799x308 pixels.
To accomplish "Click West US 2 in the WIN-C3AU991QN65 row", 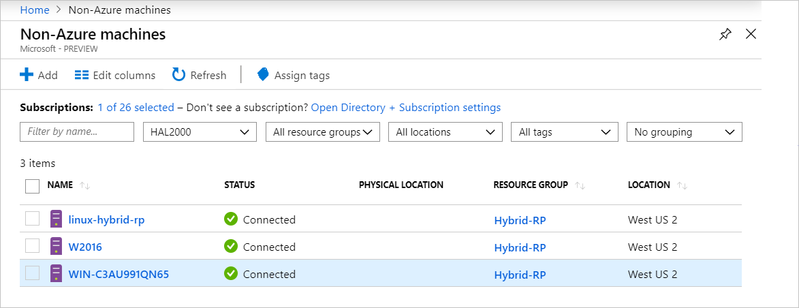I will tap(653, 275).
